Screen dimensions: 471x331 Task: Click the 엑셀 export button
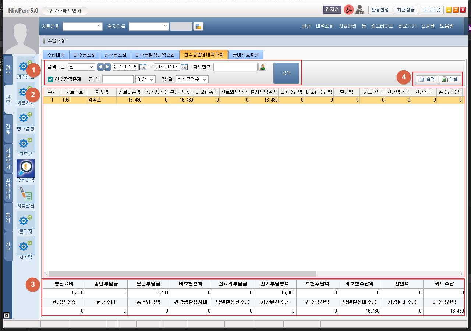(450, 79)
